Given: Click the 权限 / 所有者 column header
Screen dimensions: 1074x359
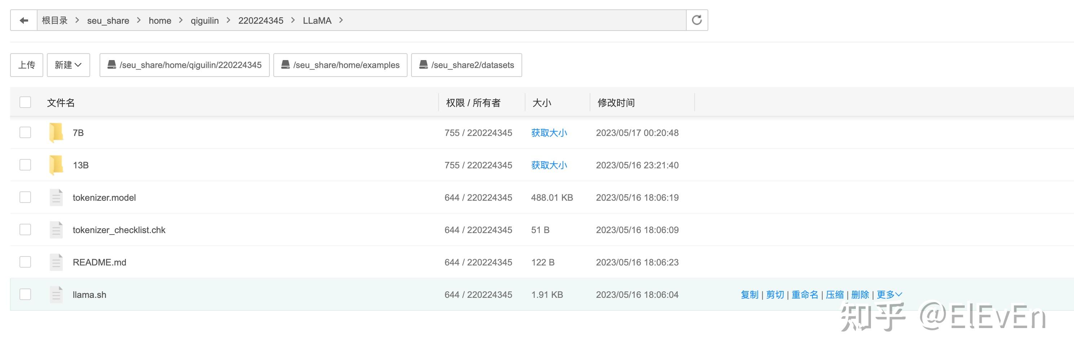Looking at the screenshot, I should 473,103.
